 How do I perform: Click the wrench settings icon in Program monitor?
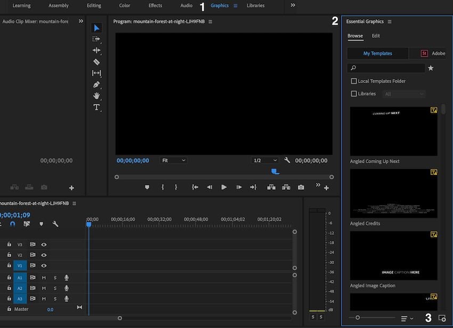pyautogui.click(x=287, y=161)
